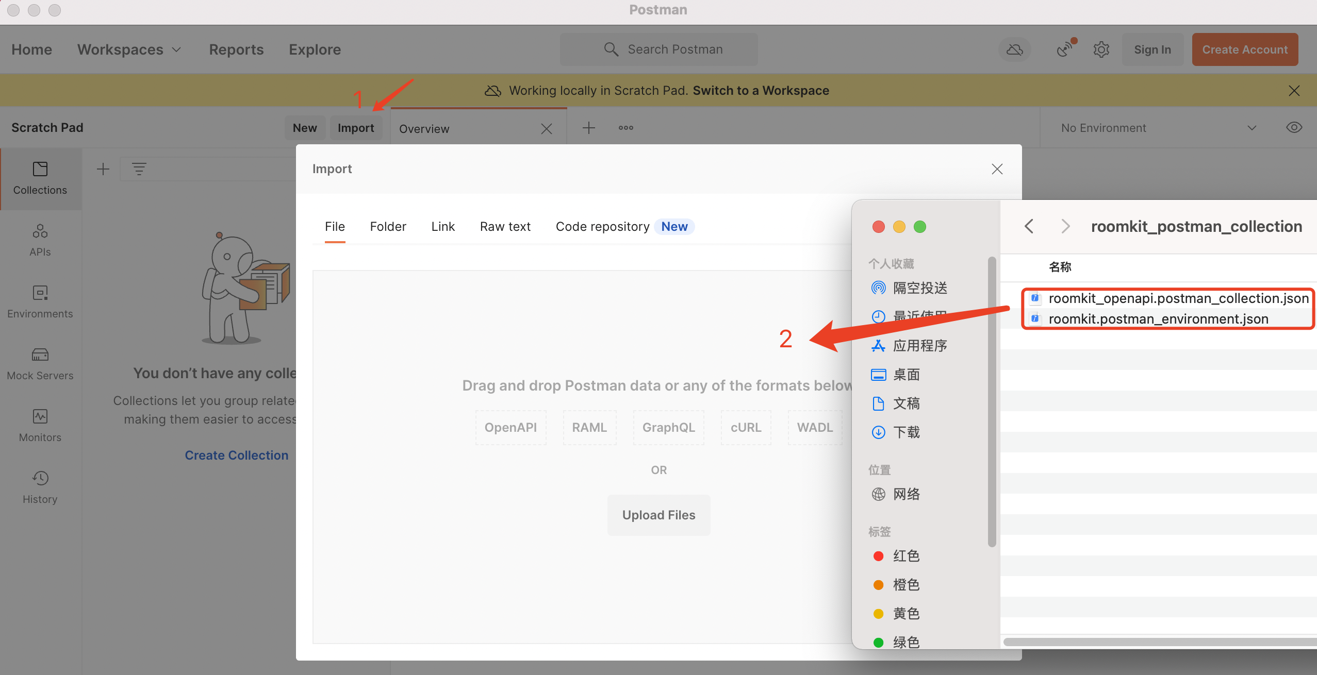Screen dimensions: 1317x675
Task: Select roomkit.postman_environment.json file
Action: pos(1158,319)
